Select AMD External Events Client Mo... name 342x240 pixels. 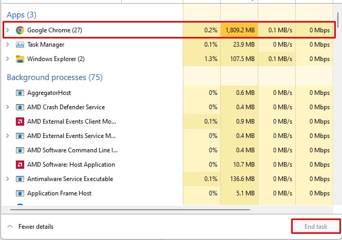(x=72, y=122)
